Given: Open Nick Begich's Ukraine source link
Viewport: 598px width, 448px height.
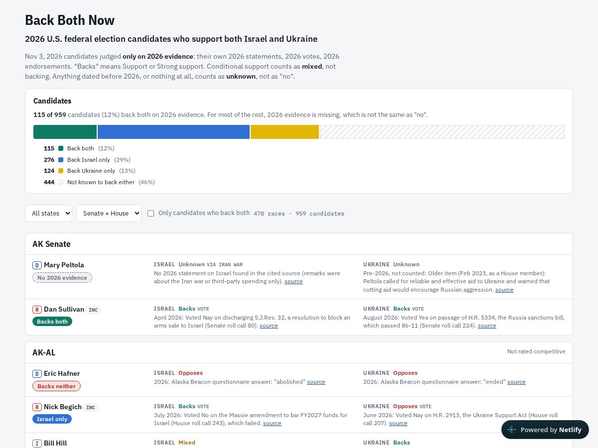Looking at the screenshot, I should click(x=398, y=423).
